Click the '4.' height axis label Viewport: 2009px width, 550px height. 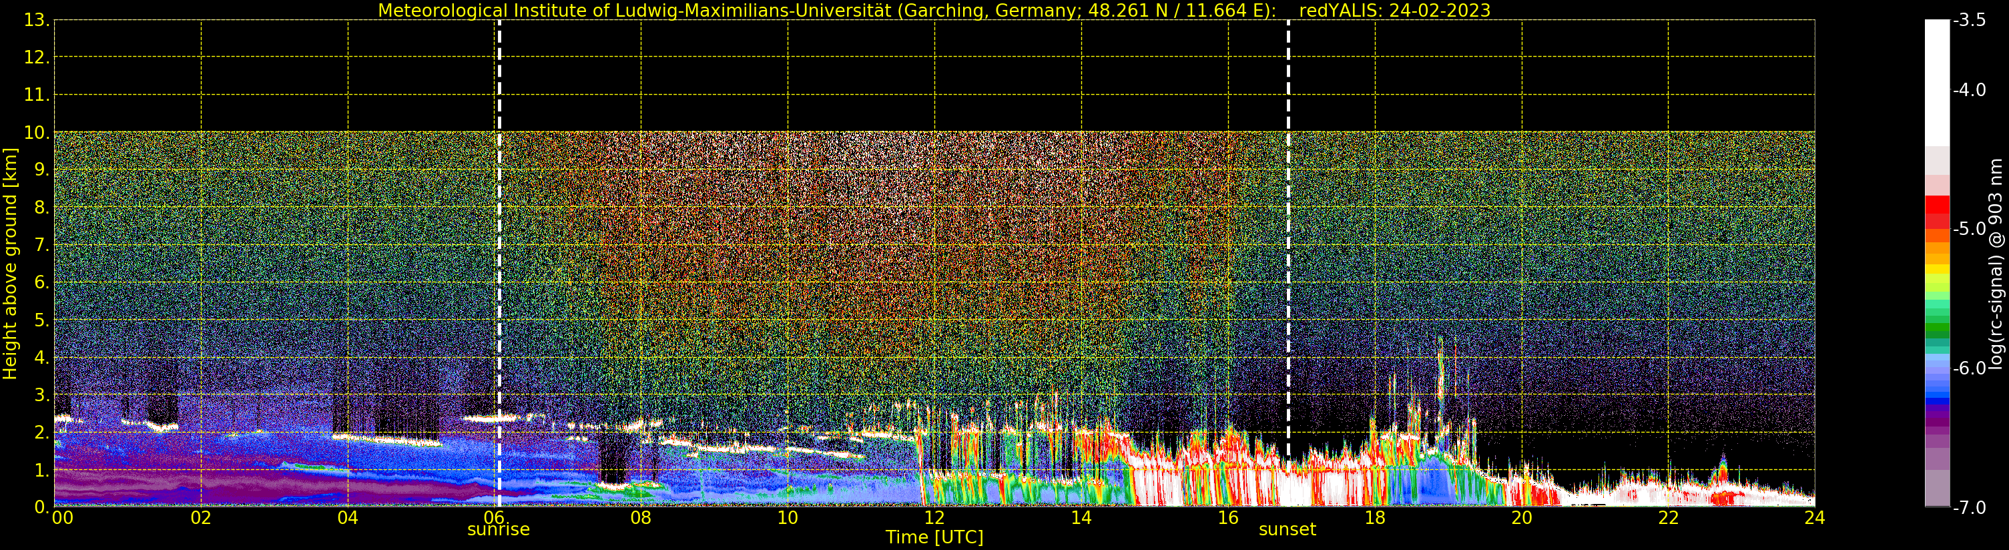tap(42, 357)
